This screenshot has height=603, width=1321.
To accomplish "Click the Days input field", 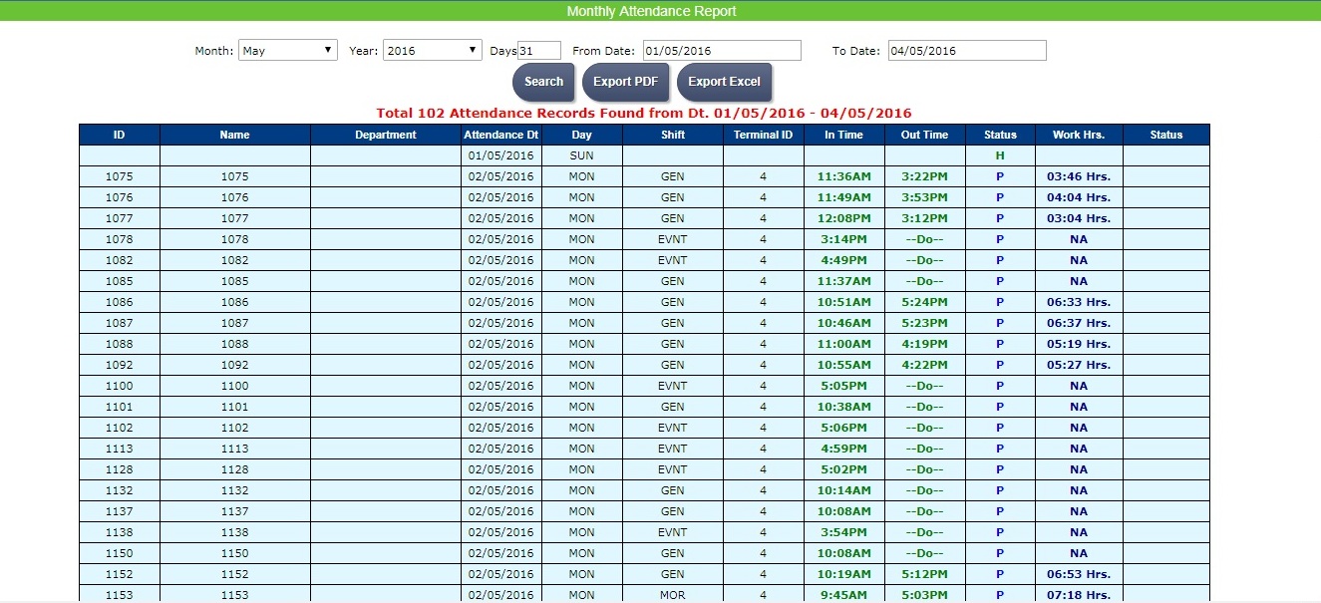I will [x=539, y=51].
